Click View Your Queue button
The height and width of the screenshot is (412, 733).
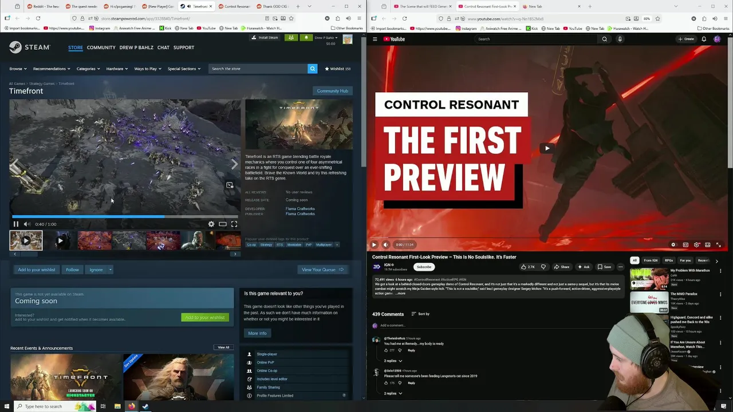(x=323, y=270)
